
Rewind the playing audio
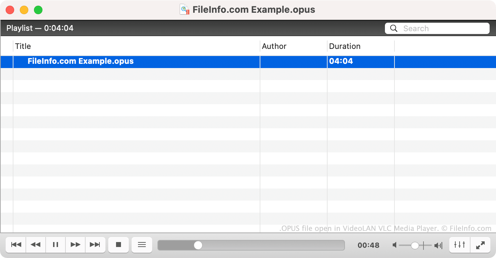[x=36, y=245]
